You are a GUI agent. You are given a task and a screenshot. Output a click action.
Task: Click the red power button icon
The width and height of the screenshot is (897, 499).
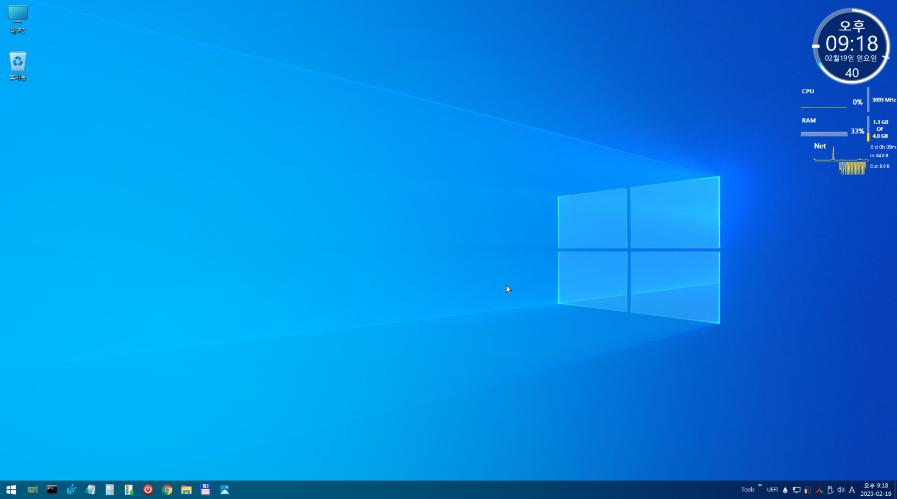[x=148, y=489]
